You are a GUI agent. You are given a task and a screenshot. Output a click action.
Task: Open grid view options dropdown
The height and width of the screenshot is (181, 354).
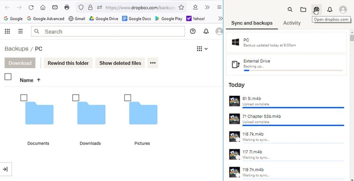click(x=202, y=49)
